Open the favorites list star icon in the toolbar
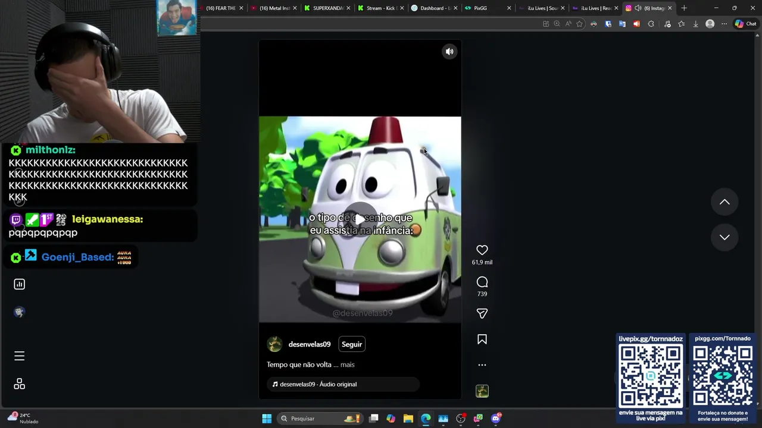The image size is (762, 428). tap(681, 24)
